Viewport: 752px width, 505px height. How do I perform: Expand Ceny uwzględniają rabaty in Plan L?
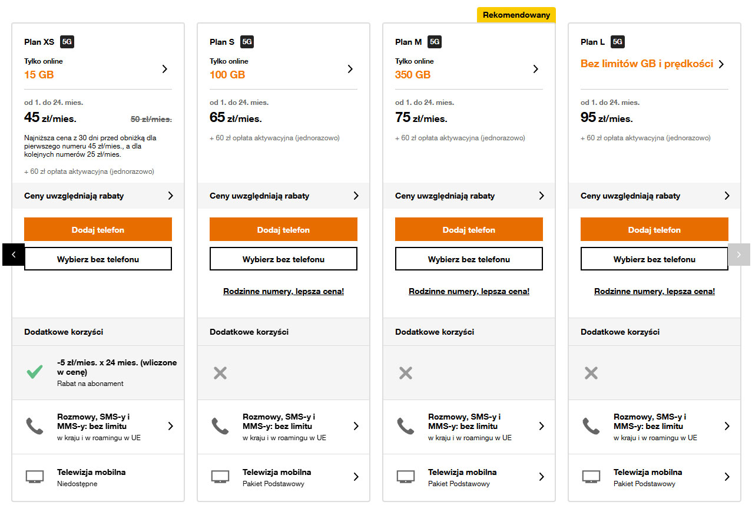[x=654, y=196]
